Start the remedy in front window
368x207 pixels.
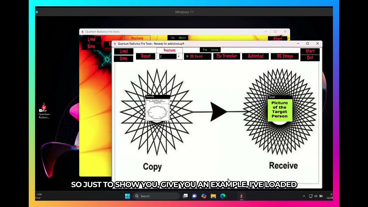[310, 51]
